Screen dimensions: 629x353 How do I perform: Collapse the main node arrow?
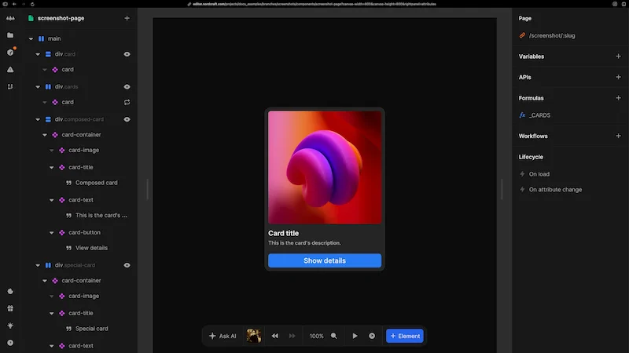pyautogui.click(x=31, y=38)
